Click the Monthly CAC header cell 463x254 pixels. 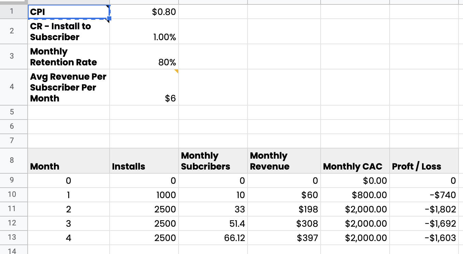[355, 160]
